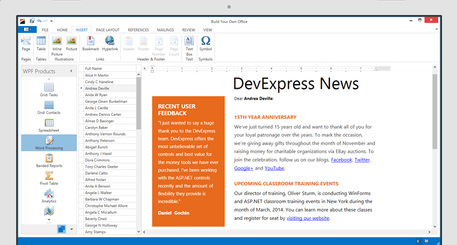The height and width of the screenshot is (245, 457).
Task: Open the Analytics demo
Action: (49, 196)
